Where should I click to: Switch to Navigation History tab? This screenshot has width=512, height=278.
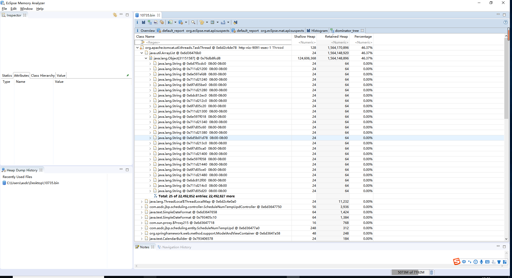[x=174, y=247]
